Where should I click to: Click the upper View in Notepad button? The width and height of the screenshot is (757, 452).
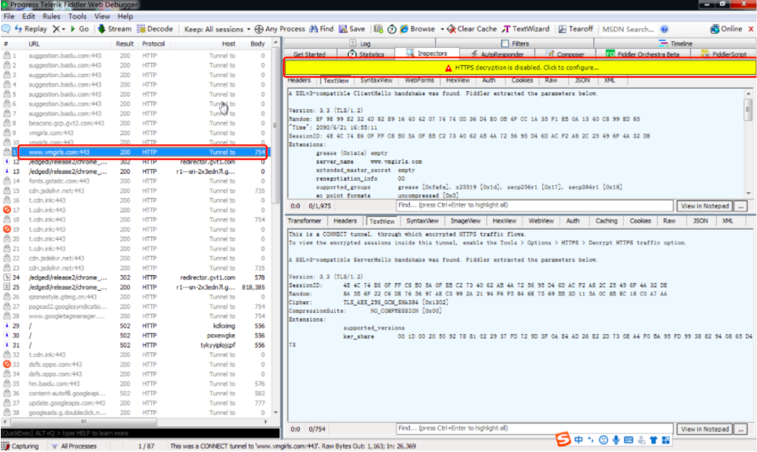tap(704, 206)
